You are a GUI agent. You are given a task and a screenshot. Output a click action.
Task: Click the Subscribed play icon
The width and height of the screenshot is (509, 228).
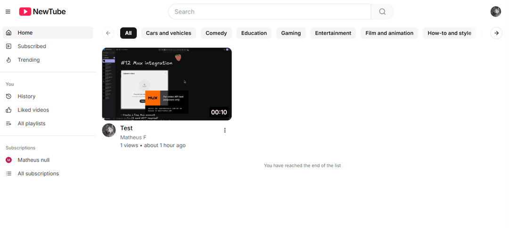pyautogui.click(x=9, y=46)
